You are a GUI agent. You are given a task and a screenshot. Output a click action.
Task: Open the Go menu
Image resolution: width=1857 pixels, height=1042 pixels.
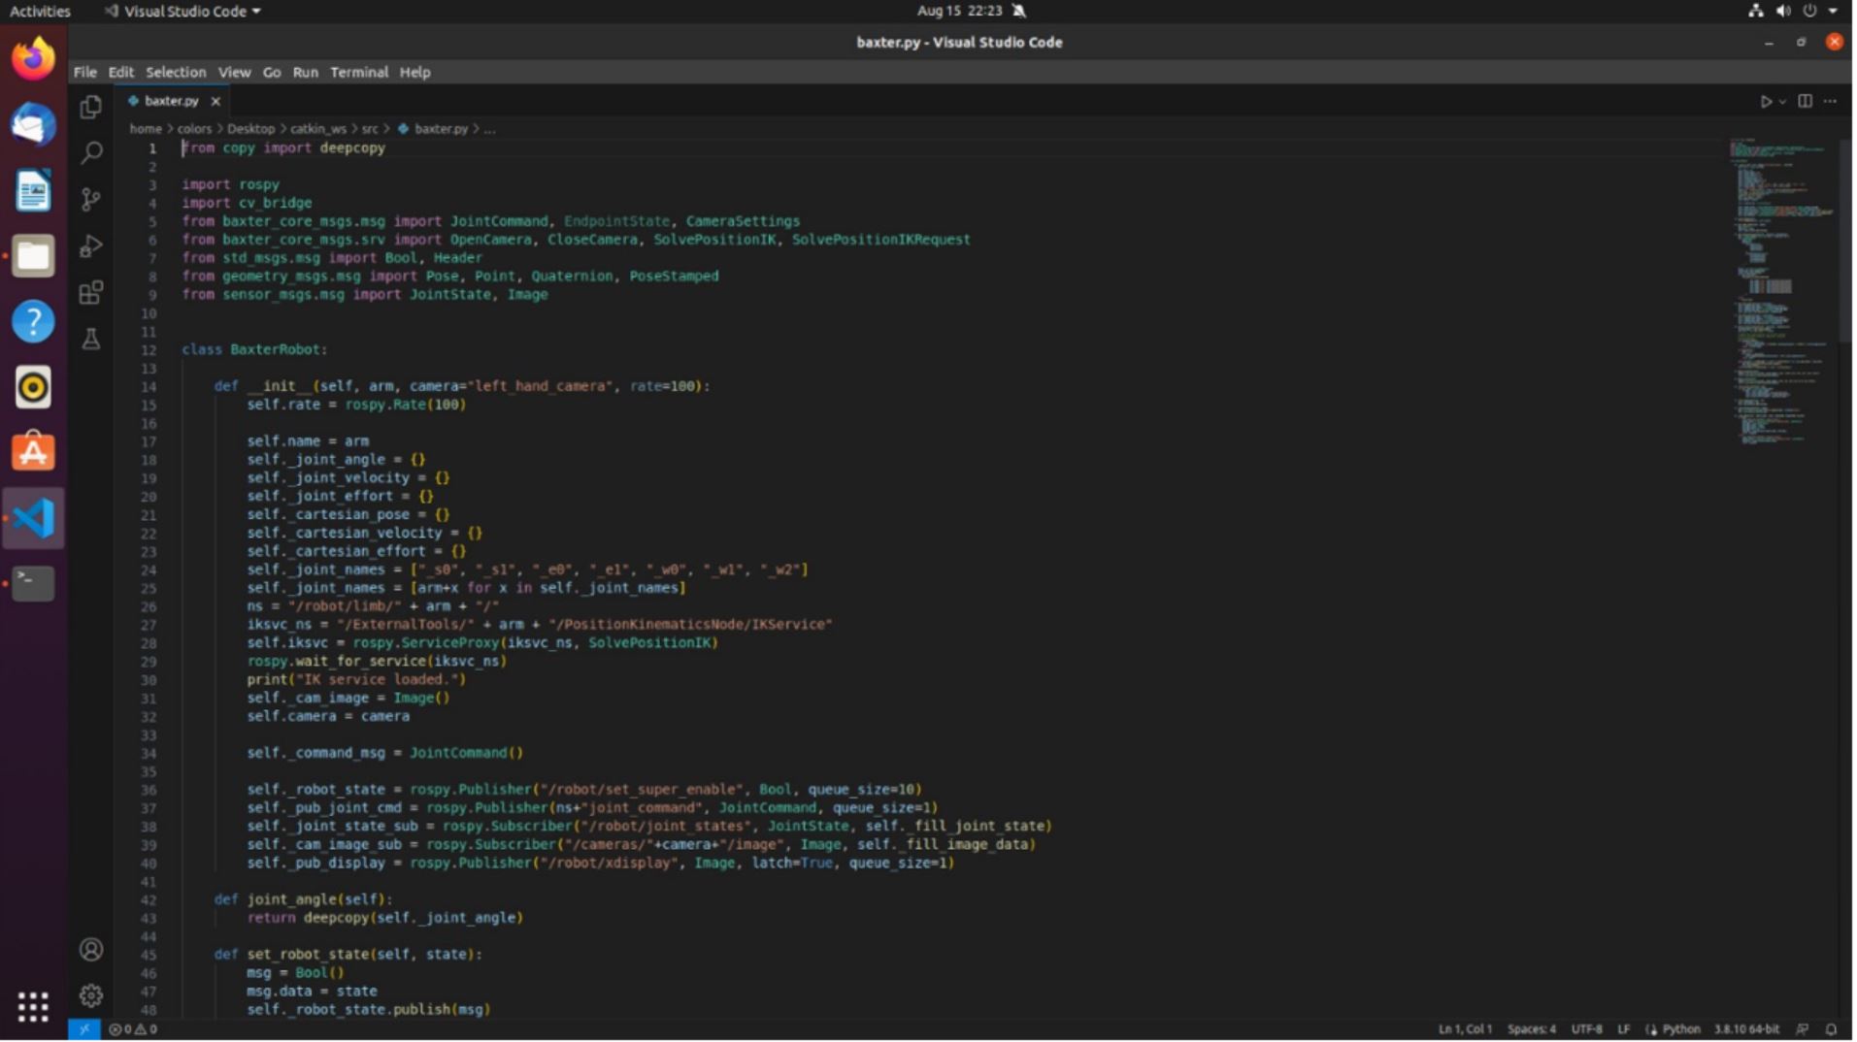coord(272,72)
